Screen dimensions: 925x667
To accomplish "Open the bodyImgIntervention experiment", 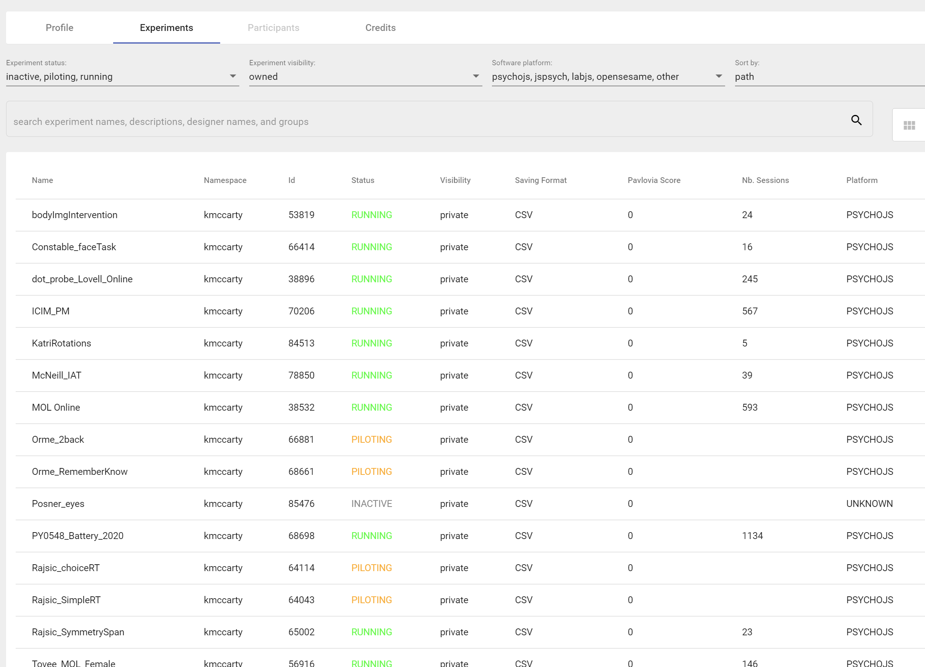I will coord(75,215).
